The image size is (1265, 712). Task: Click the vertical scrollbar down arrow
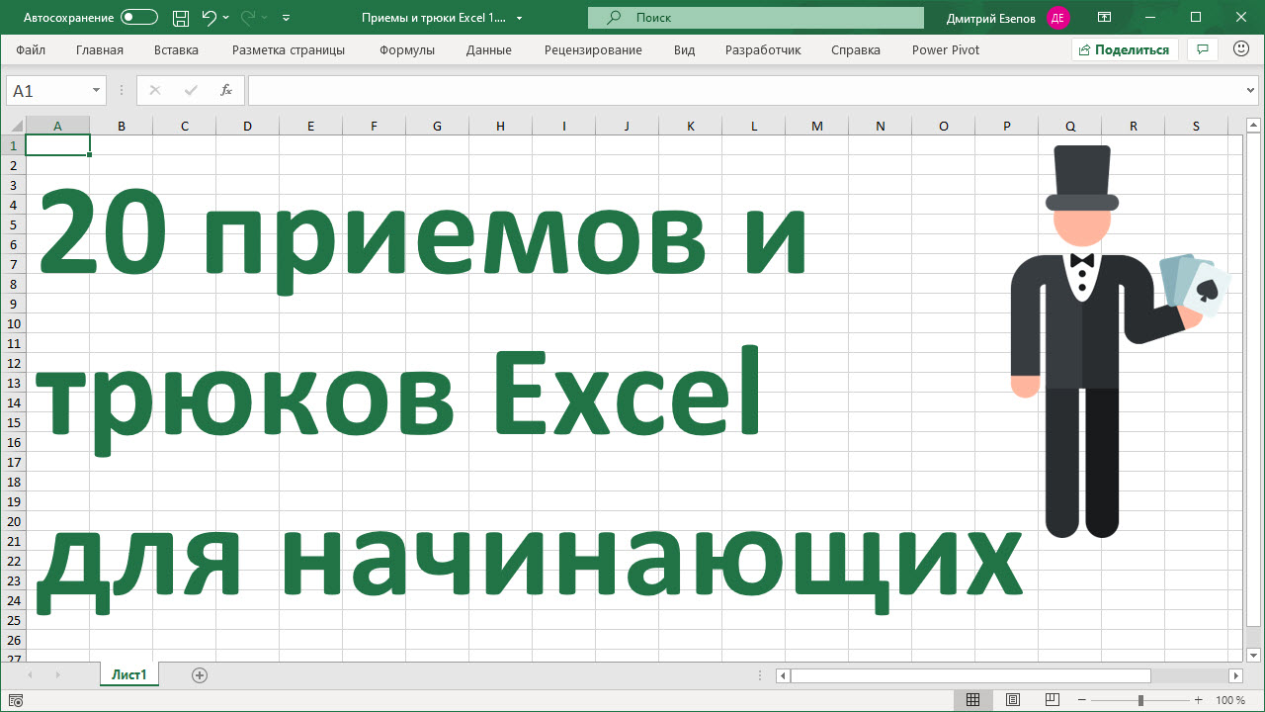tap(1253, 655)
